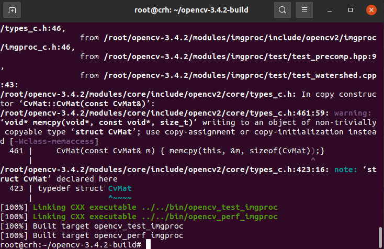
Task: Click 'Built target opencv_perf_imgproc' line
Action: point(108,235)
